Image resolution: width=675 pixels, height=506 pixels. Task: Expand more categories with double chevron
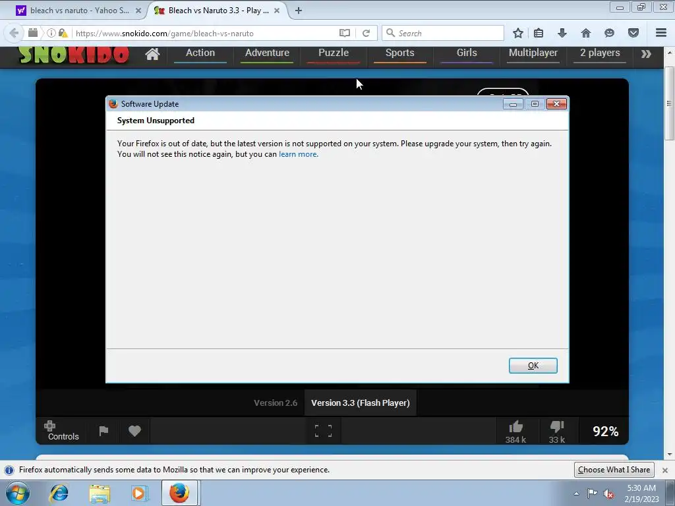click(646, 54)
